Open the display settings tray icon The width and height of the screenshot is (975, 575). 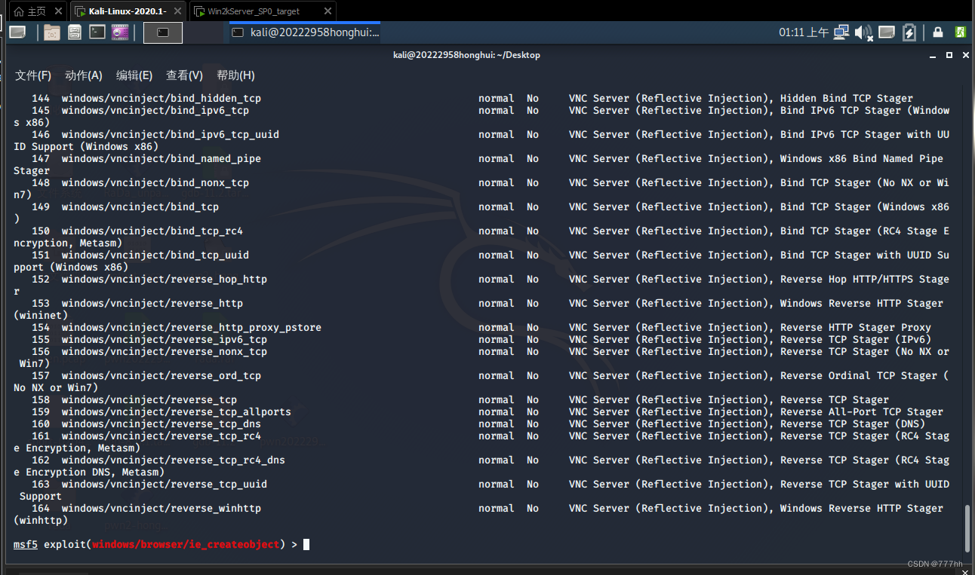click(x=887, y=32)
